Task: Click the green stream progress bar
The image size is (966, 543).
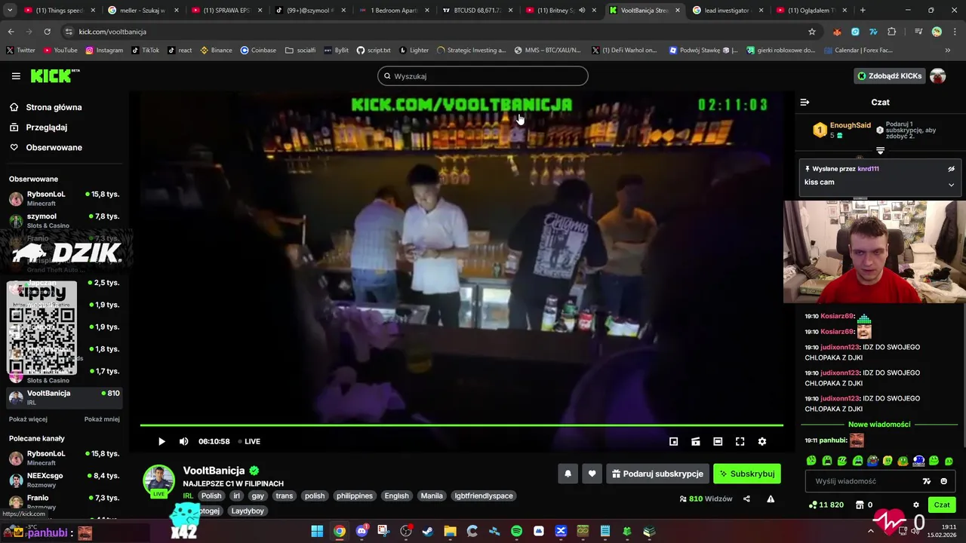Action: tap(461, 425)
